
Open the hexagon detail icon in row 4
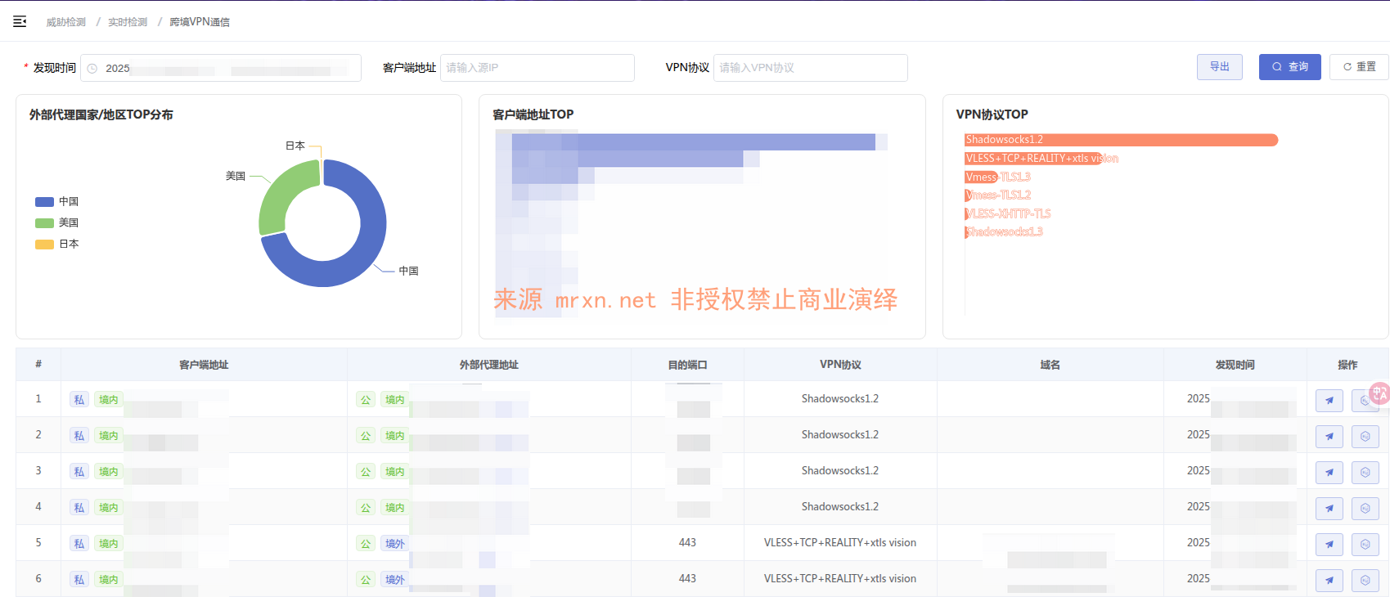[x=1365, y=509]
